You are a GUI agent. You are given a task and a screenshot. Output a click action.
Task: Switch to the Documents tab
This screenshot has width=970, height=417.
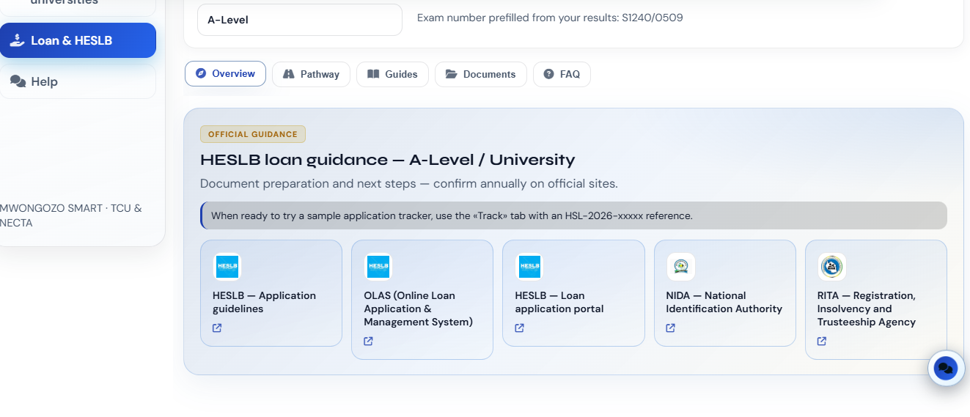(x=480, y=74)
